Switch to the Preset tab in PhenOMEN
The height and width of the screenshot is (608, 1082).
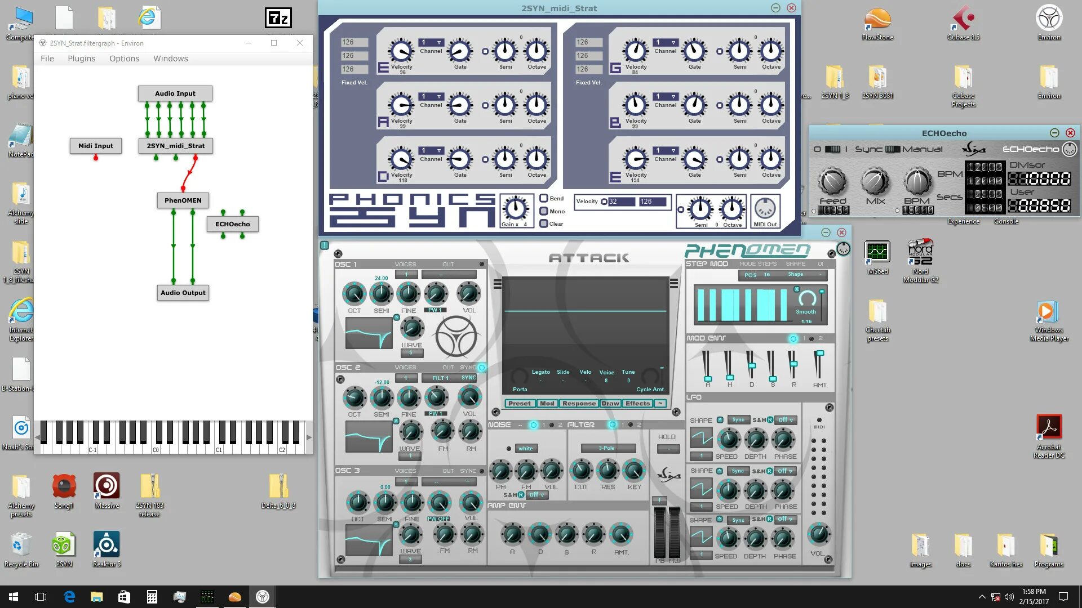[519, 404]
